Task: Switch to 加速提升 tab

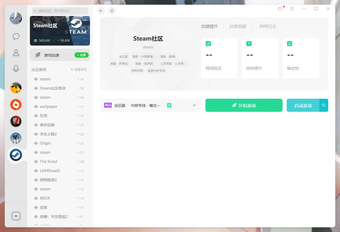Action: point(210,27)
